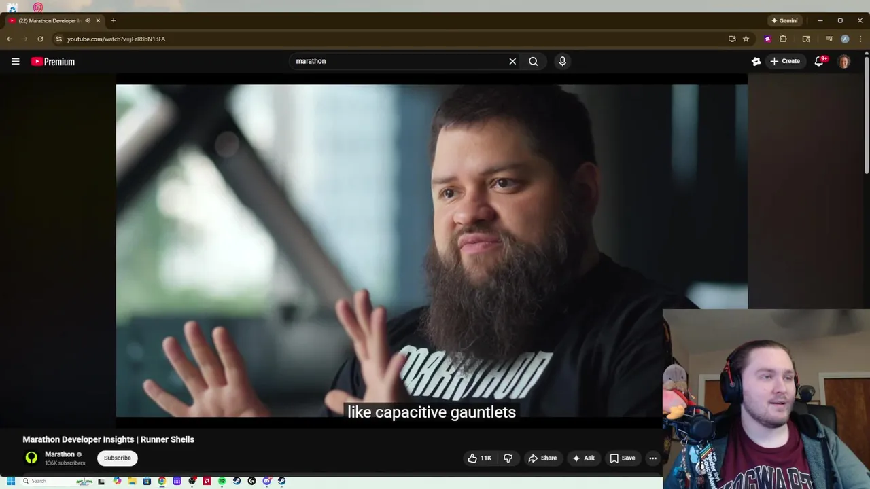Image resolution: width=870 pixels, height=489 pixels.
Task: Open Gemini in Chrome
Action: tap(784, 20)
